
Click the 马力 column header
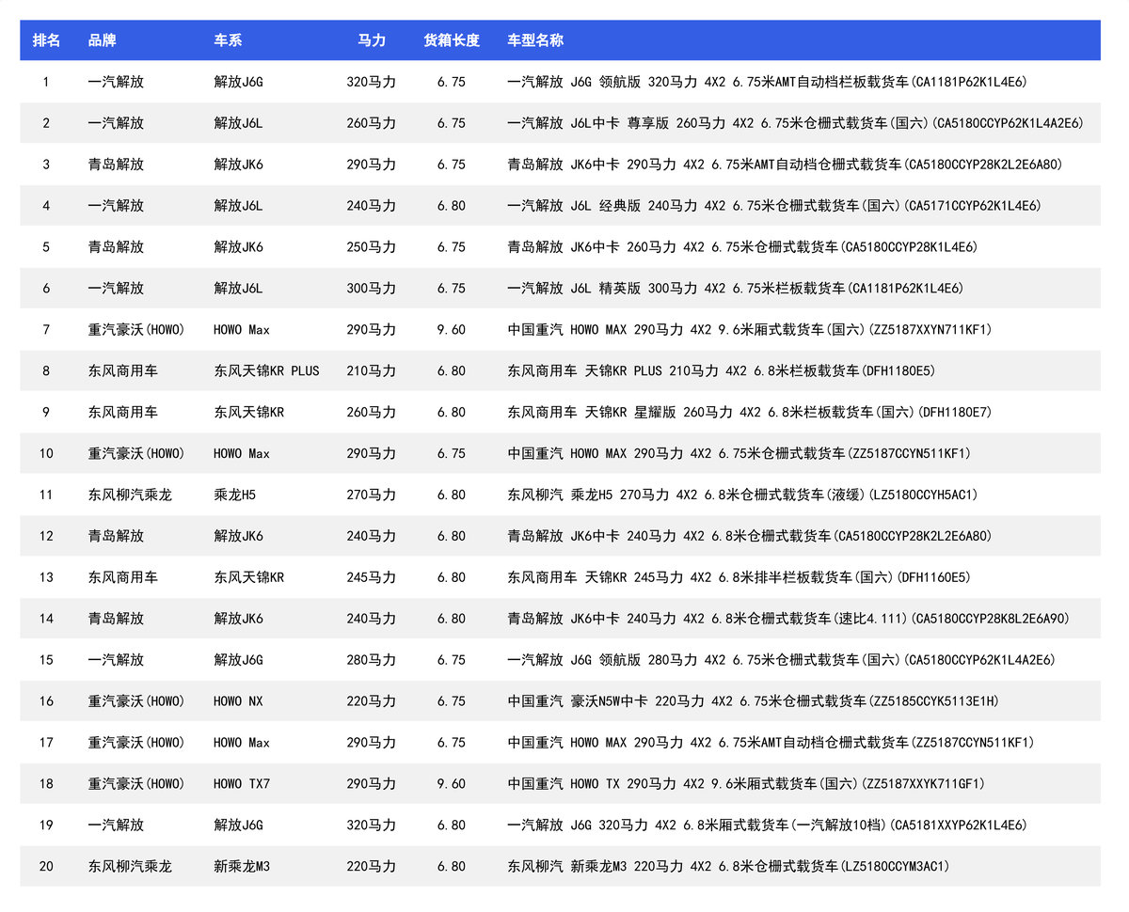pyautogui.click(x=371, y=40)
